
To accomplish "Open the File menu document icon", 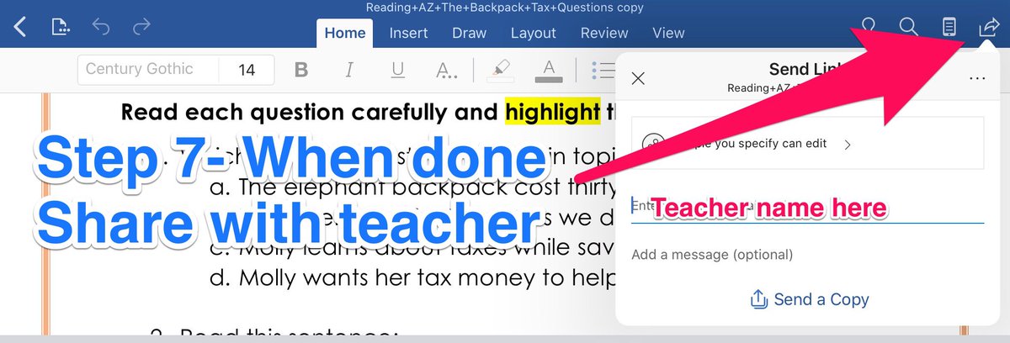I will [x=61, y=28].
